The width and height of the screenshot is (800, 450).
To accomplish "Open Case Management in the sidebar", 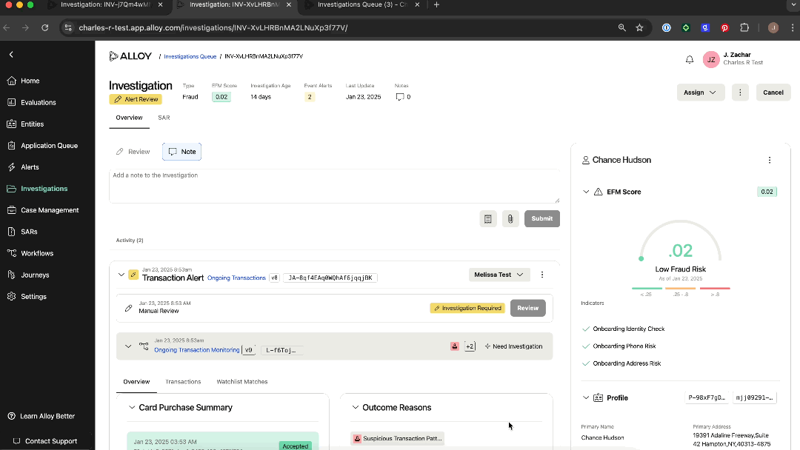I will pyautogui.click(x=50, y=210).
